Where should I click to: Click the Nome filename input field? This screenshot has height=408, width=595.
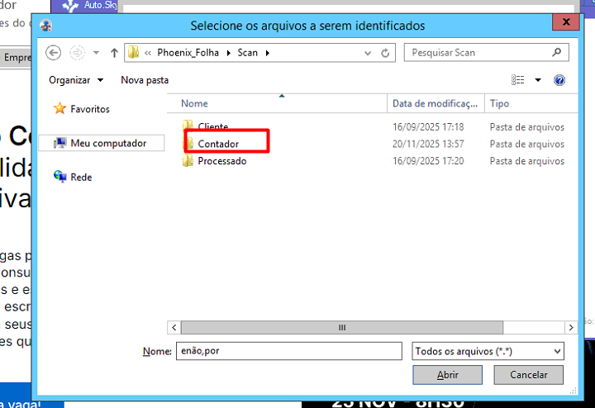(x=288, y=351)
